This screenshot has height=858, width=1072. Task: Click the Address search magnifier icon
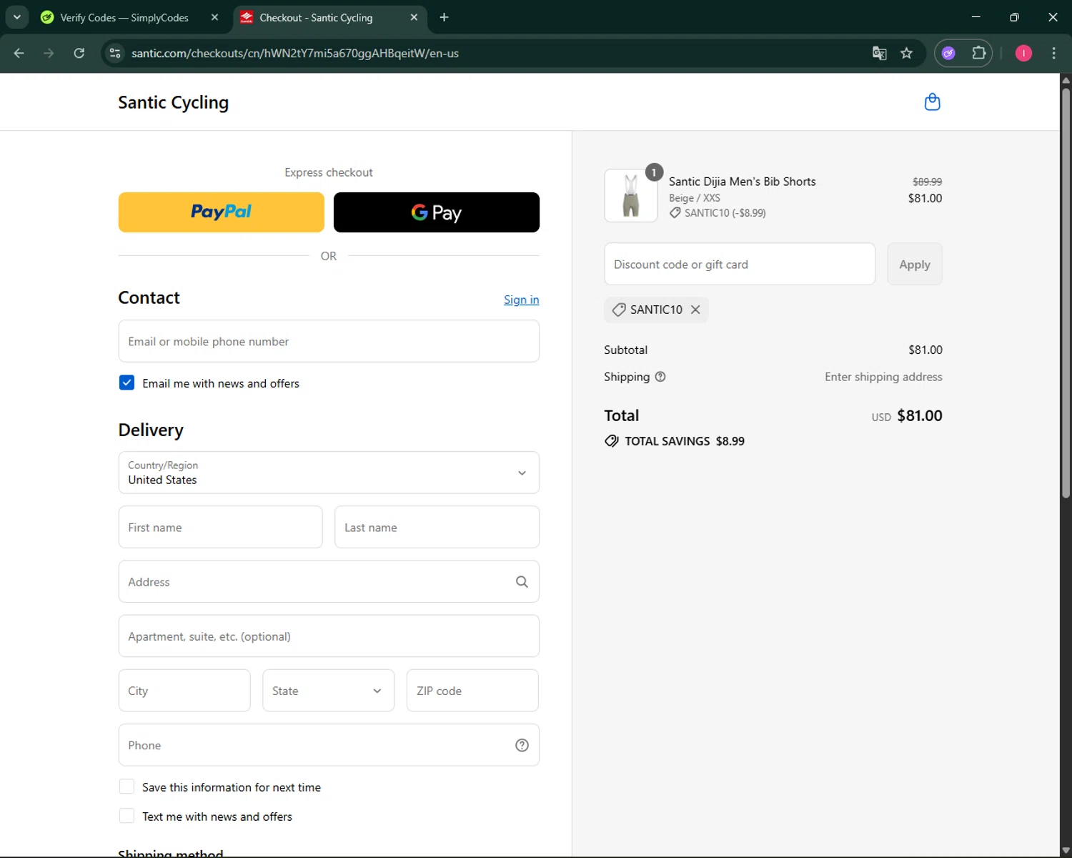(x=522, y=582)
